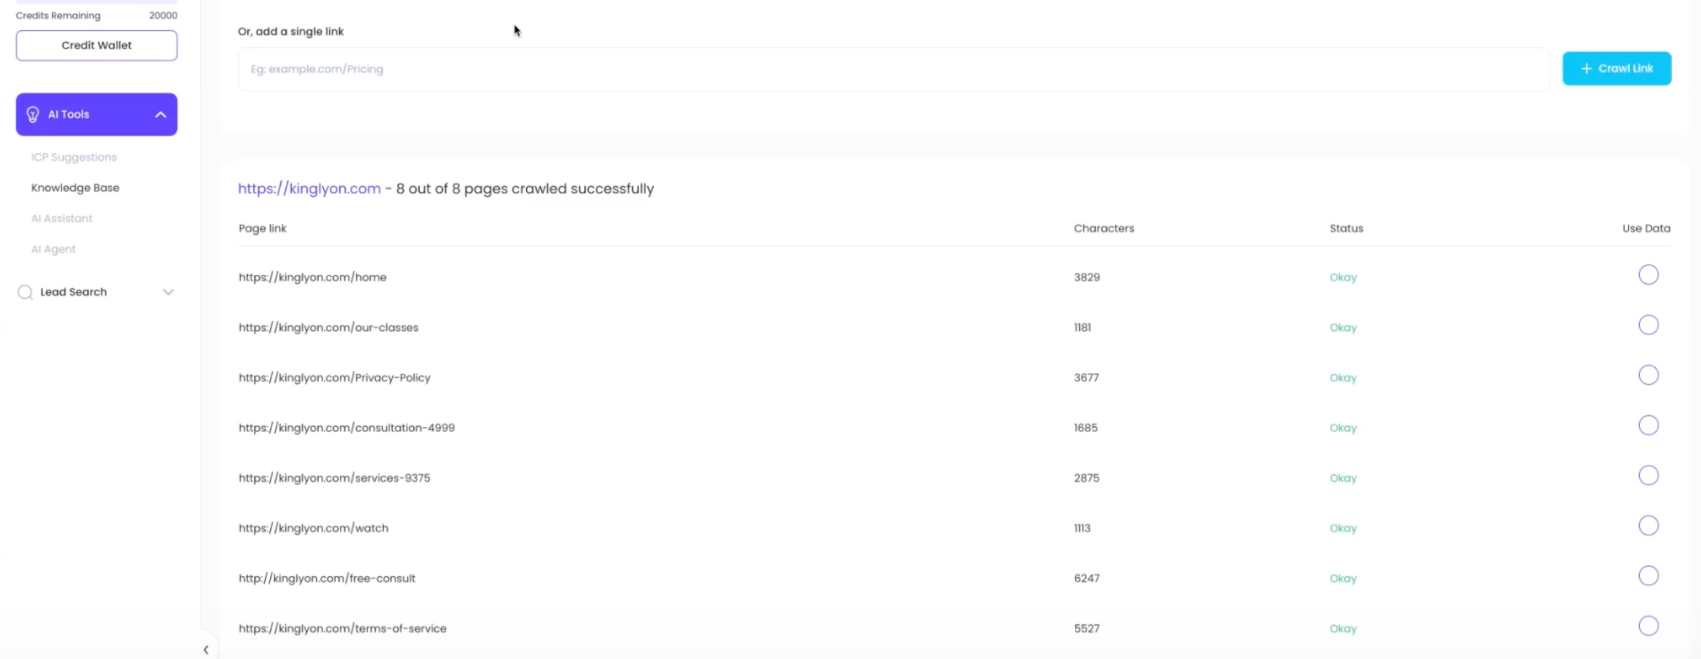Toggle Use Data for consultation-4999 page
This screenshot has height=659, width=1701.
tap(1648, 425)
